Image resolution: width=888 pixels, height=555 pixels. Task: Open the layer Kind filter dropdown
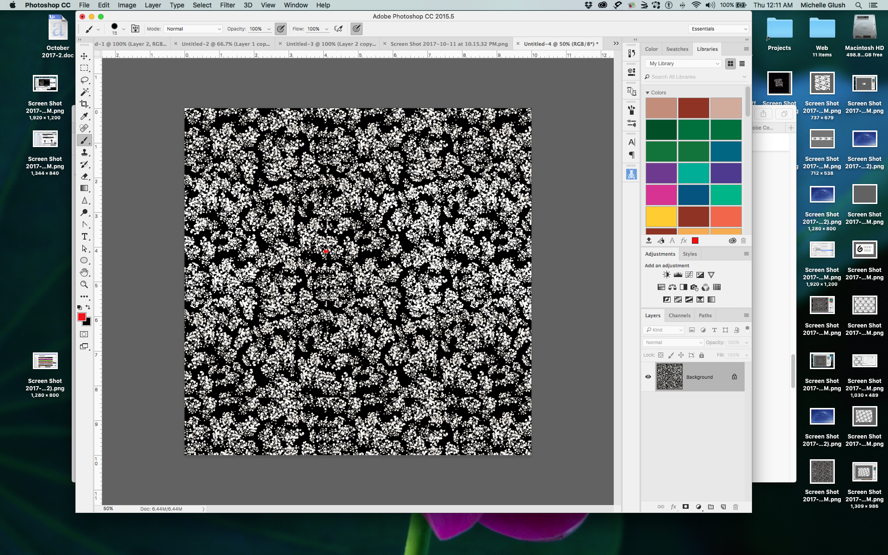664,330
